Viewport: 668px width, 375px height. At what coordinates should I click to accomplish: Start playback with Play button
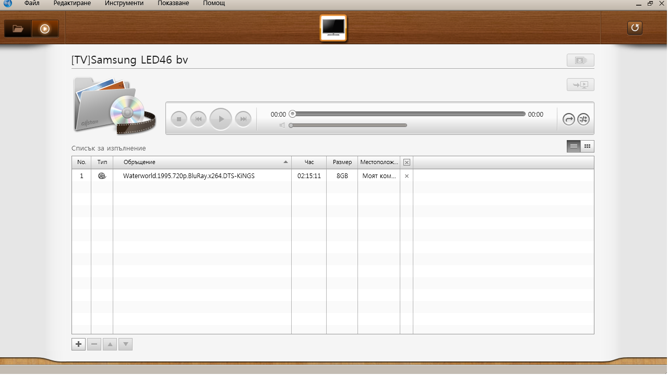tap(221, 119)
